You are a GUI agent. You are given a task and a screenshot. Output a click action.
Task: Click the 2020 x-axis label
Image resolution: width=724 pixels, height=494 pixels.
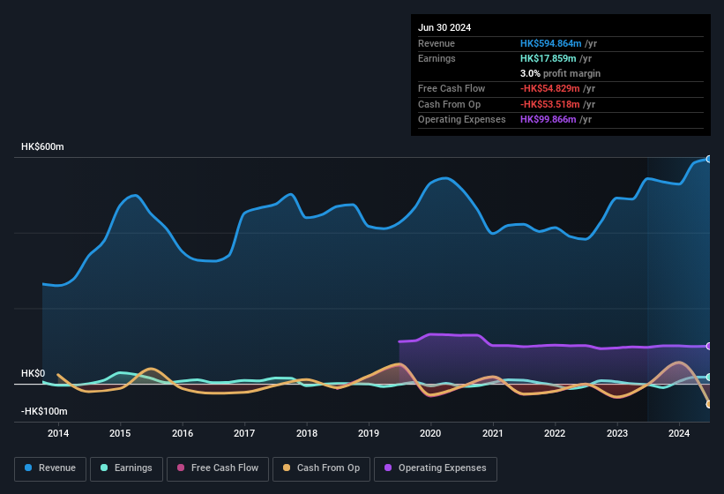coord(430,433)
